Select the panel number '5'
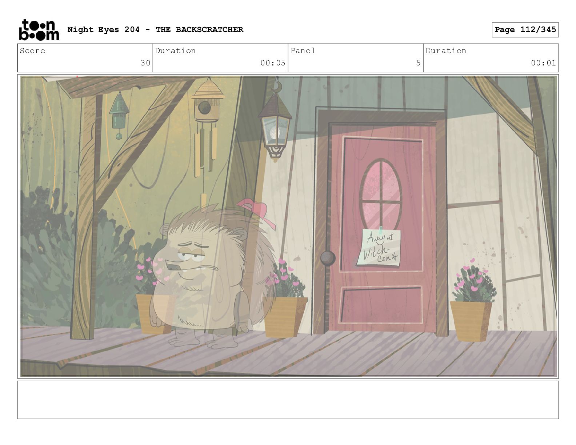This screenshot has height=445, width=576. [x=418, y=63]
